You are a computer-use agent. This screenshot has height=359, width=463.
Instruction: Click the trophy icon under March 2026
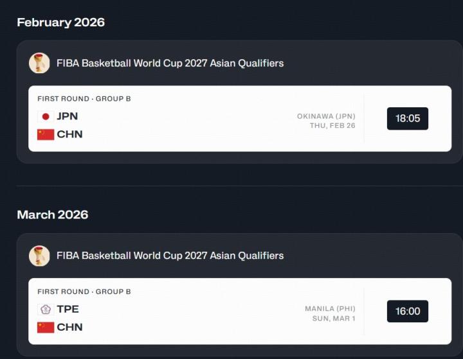[x=39, y=256]
